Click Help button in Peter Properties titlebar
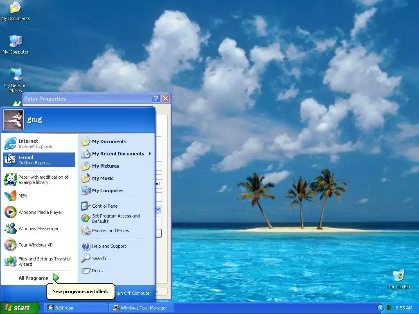The height and width of the screenshot is (314, 419). (x=156, y=99)
